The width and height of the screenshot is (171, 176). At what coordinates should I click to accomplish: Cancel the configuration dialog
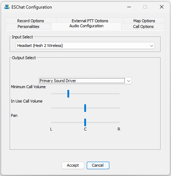tap(98, 165)
